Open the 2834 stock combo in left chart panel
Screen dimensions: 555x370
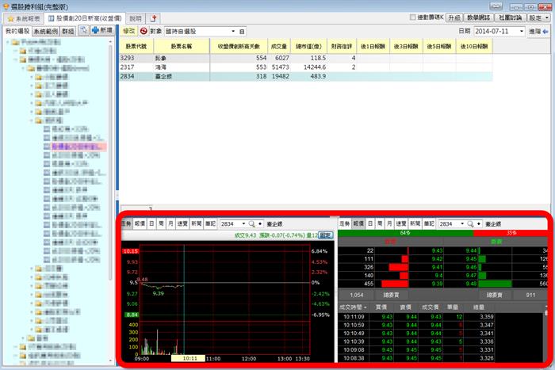[x=243, y=224]
